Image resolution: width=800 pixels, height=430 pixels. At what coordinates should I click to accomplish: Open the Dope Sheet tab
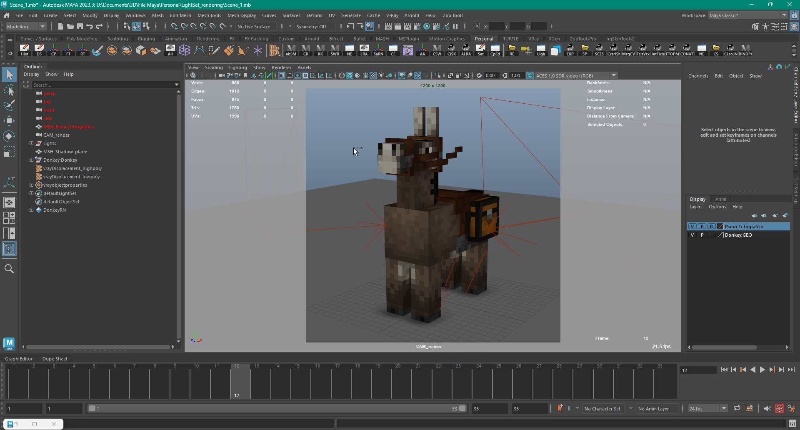tap(55, 359)
